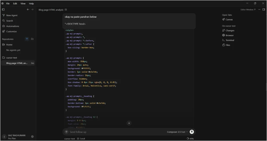
Task: Click the Repositories filter icon
Action: pos(27,39)
